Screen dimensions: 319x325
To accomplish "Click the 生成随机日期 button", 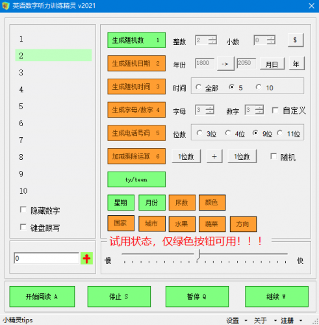I will [x=136, y=63].
